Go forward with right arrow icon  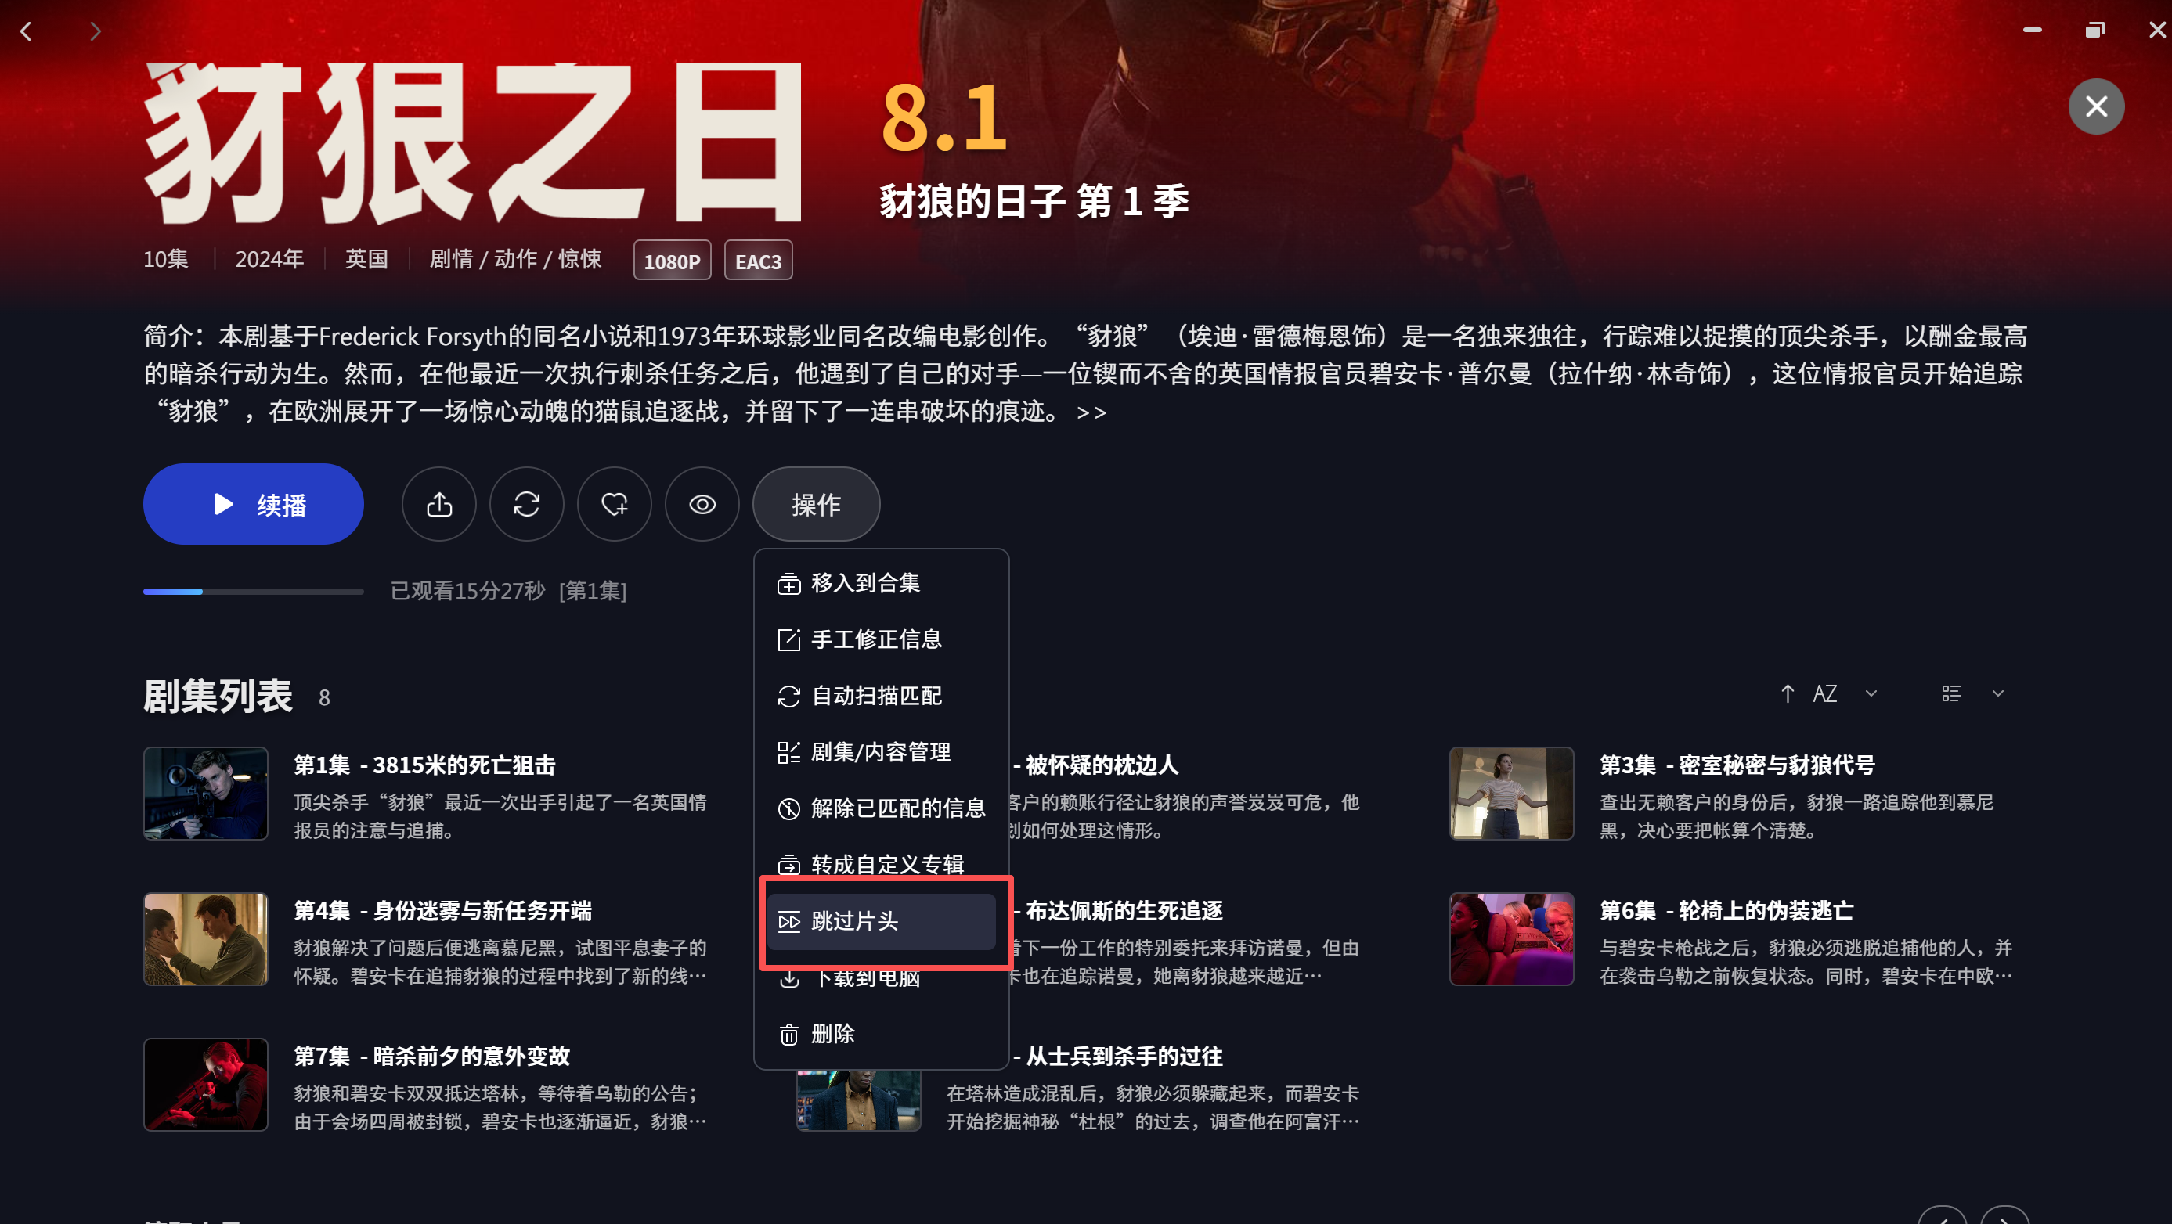pyautogui.click(x=95, y=31)
